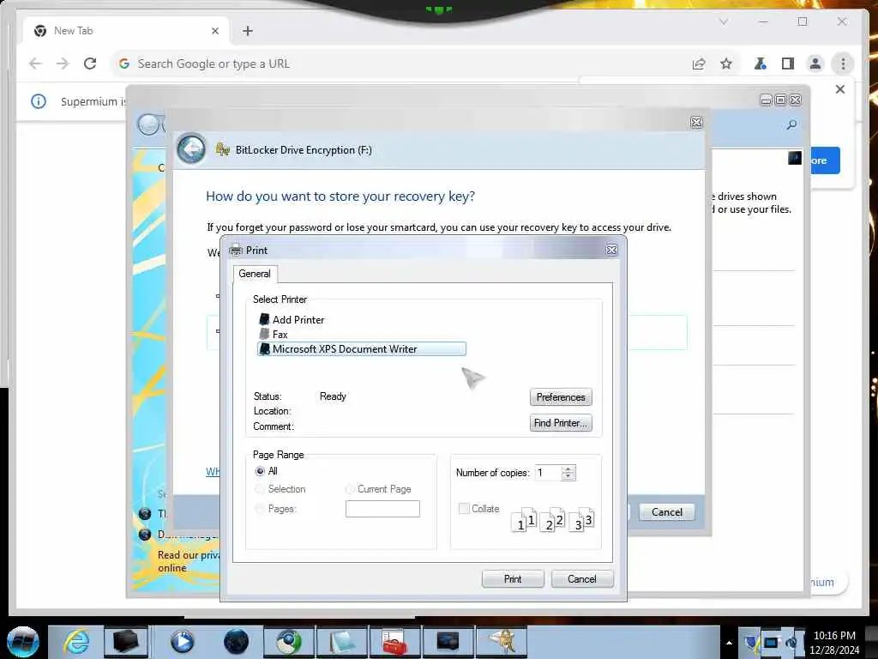Open printer Preferences

click(x=561, y=396)
